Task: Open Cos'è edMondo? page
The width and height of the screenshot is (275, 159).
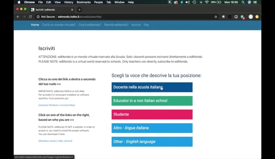Action: pyautogui.click(x=90, y=25)
